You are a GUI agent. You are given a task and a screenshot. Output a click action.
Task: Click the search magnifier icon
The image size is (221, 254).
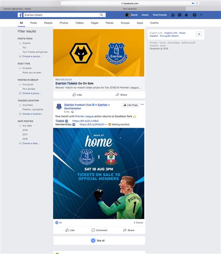click(102, 15)
